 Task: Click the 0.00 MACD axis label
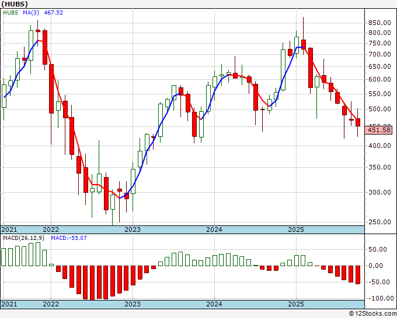pos(375,266)
